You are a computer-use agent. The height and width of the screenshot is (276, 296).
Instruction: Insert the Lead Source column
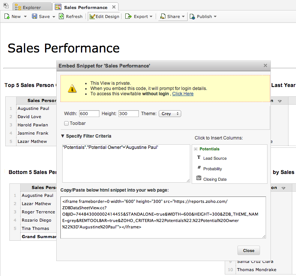[x=215, y=158]
